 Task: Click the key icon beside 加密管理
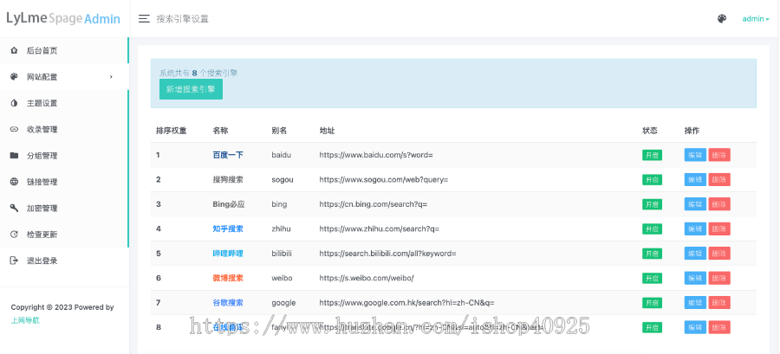click(14, 208)
